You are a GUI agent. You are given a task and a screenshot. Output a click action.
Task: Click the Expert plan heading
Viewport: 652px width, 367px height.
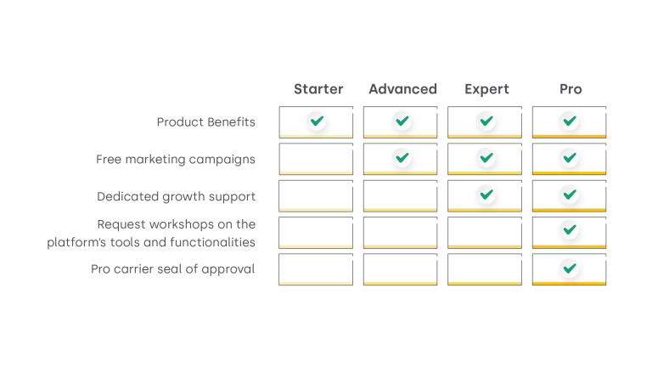pyautogui.click(x=486, y=89)
